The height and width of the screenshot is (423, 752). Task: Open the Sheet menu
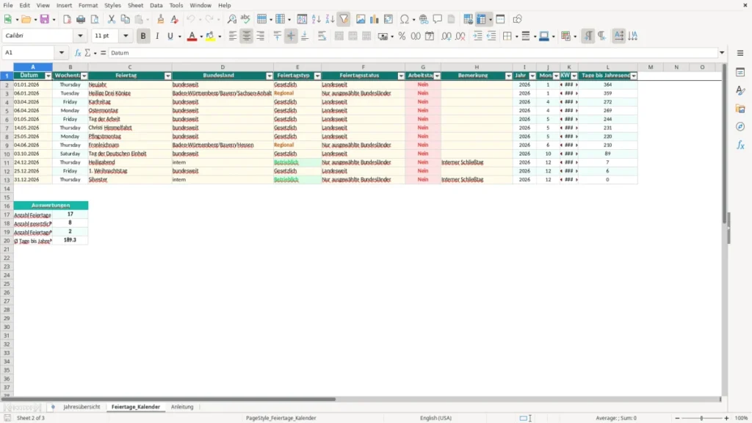[x=135, y=5]
